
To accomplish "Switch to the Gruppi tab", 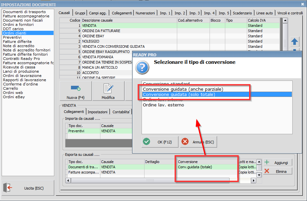I will click(x=80, y=13).
